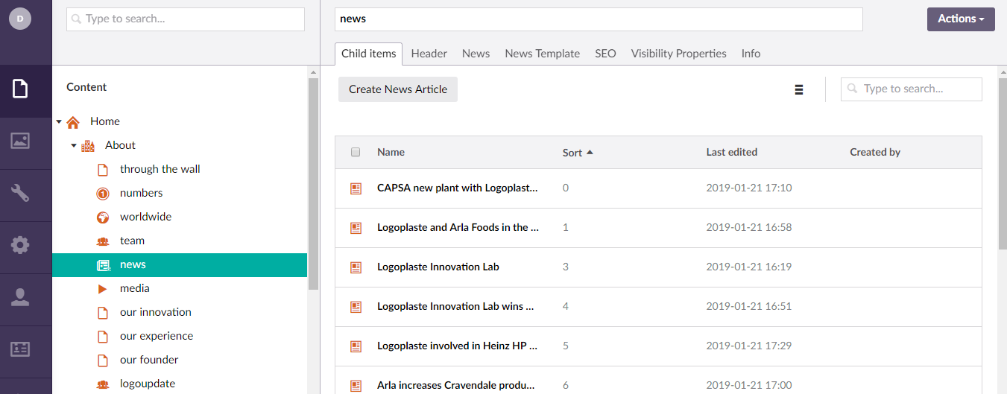This screenshot has width=1007, height=394.
Task: Collapse the About tree node
Action: pyautogui.click(x=74, y=145)
